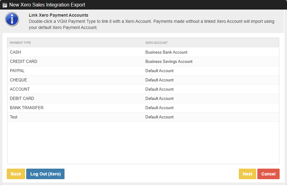This screenshot has width=287, height=185.
Task: Go back using the Back button
Action: (16, 174)
